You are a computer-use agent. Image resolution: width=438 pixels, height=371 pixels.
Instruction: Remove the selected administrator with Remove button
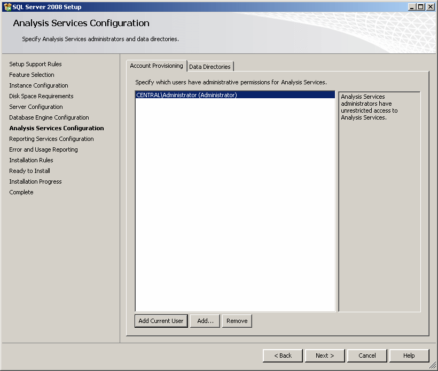coord(237,321)
